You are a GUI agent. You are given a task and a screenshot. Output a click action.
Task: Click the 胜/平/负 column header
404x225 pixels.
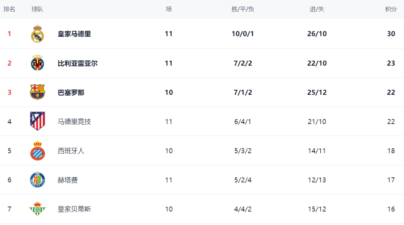pos(243,9)
